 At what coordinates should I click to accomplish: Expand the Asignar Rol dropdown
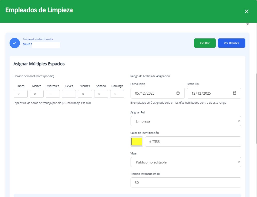tap(186, 121)
